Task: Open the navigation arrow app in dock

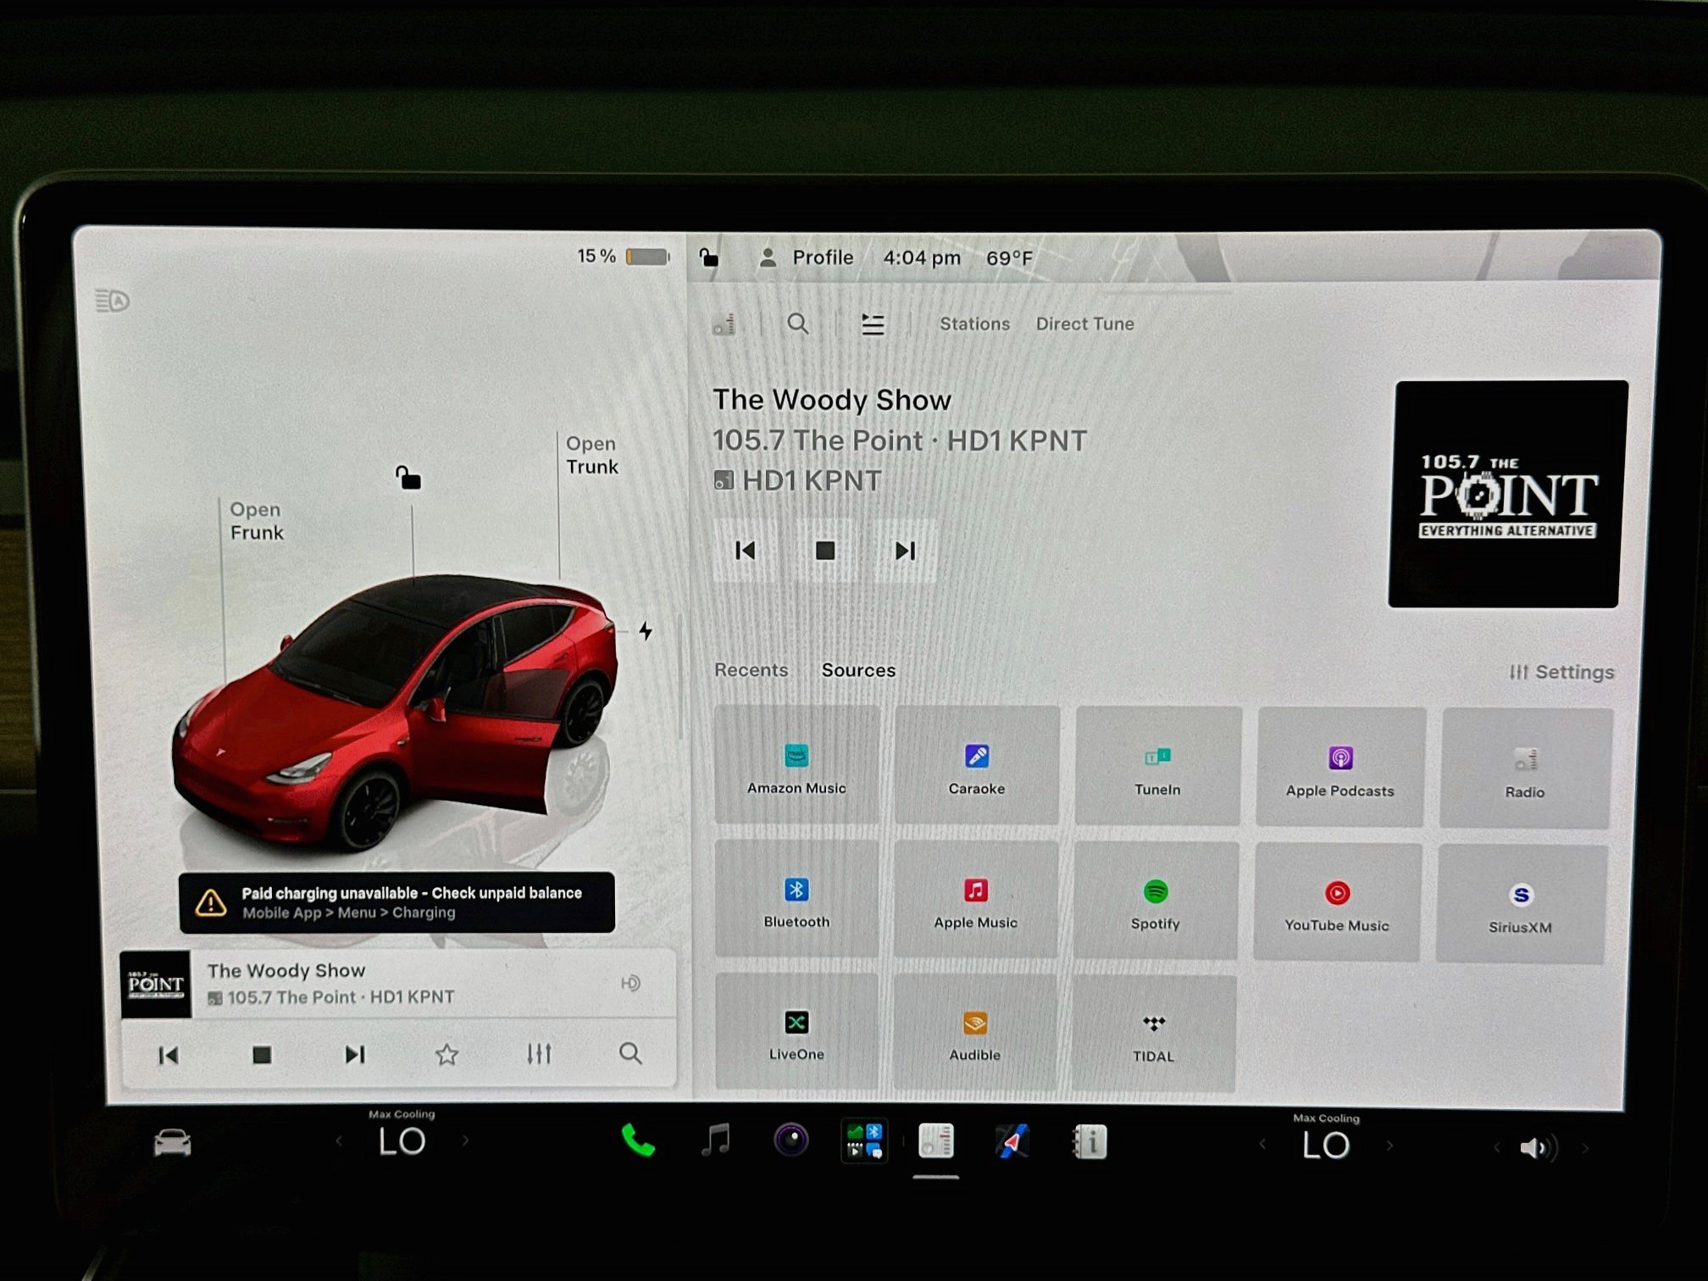Action: 1012,1142
